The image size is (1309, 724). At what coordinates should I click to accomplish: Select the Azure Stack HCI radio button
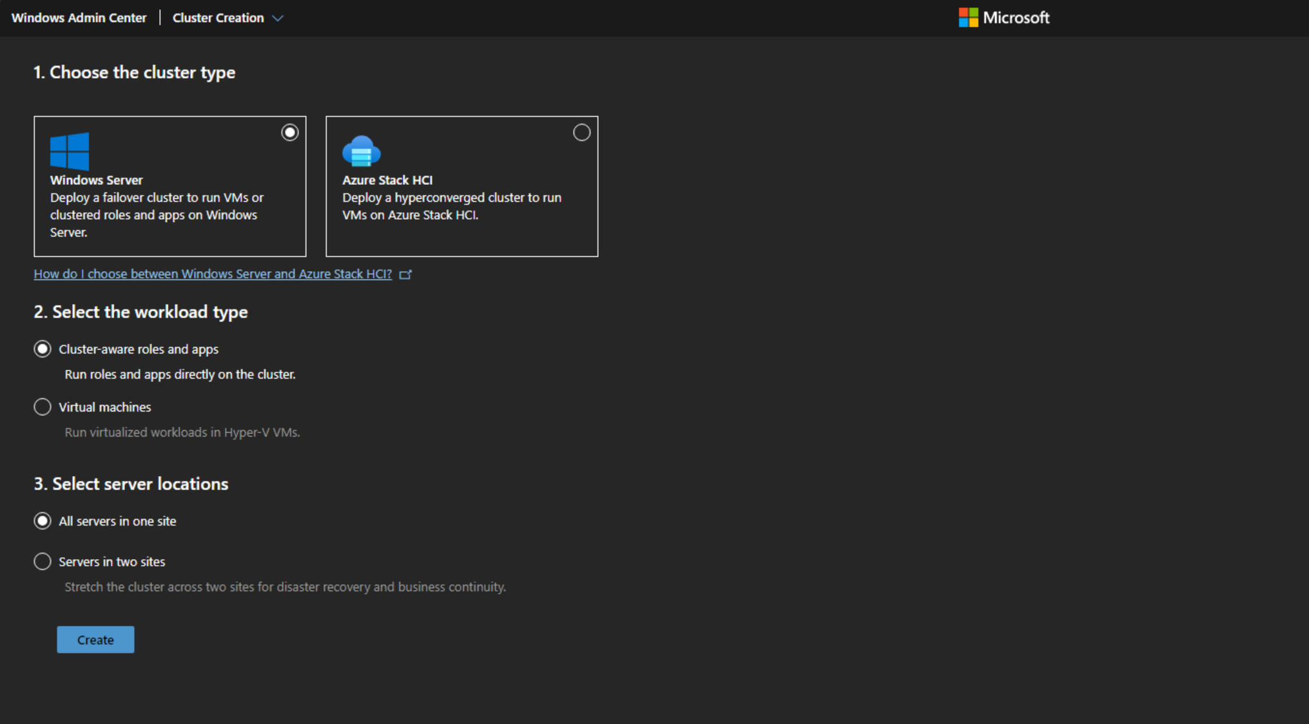pos(581,132)
